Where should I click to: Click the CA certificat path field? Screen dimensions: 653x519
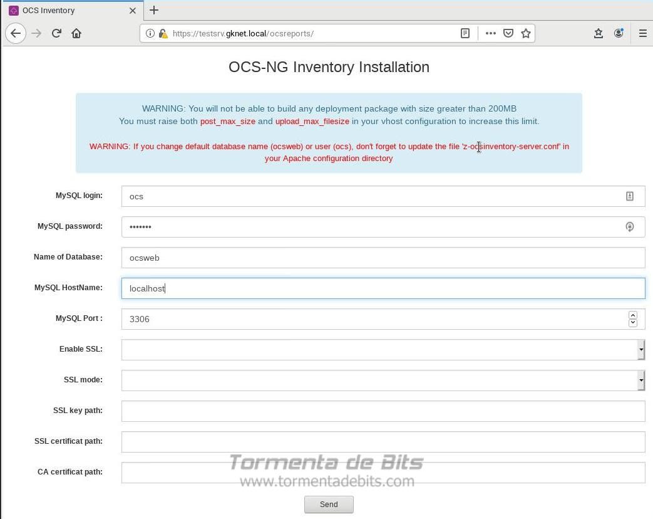click(383, 473)
